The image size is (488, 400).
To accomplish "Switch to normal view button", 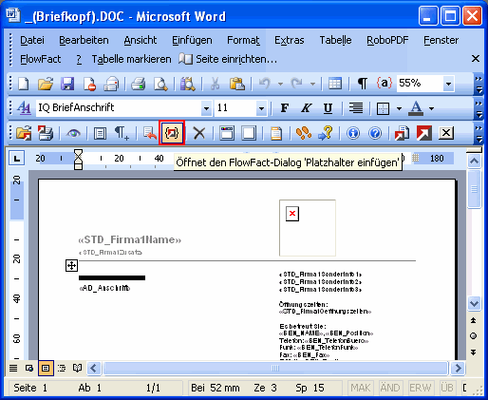I will pyautogui.click(x=13, y=368).
